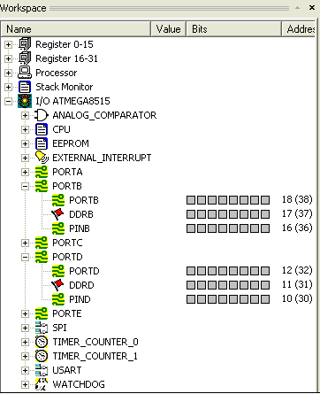Viewport: 320px width, 394px height.
Task: Click the Stack Monitor document icon
Action: coord(25,87)
